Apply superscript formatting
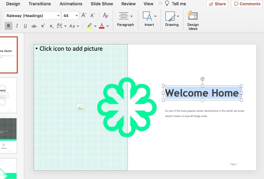Screen dimensions: 264x179 43,26
